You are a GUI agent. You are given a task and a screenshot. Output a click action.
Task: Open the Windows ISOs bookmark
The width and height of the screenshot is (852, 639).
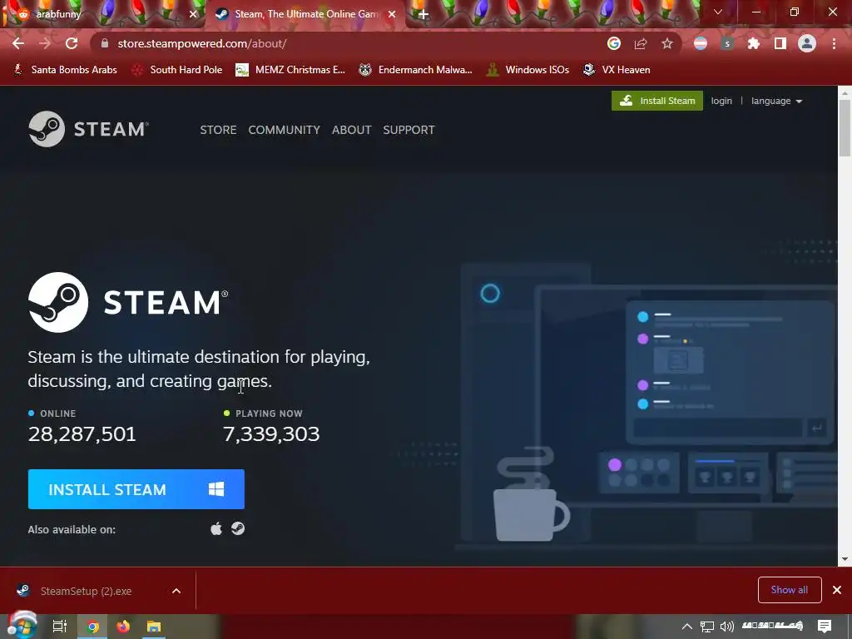tap(528, 70)
